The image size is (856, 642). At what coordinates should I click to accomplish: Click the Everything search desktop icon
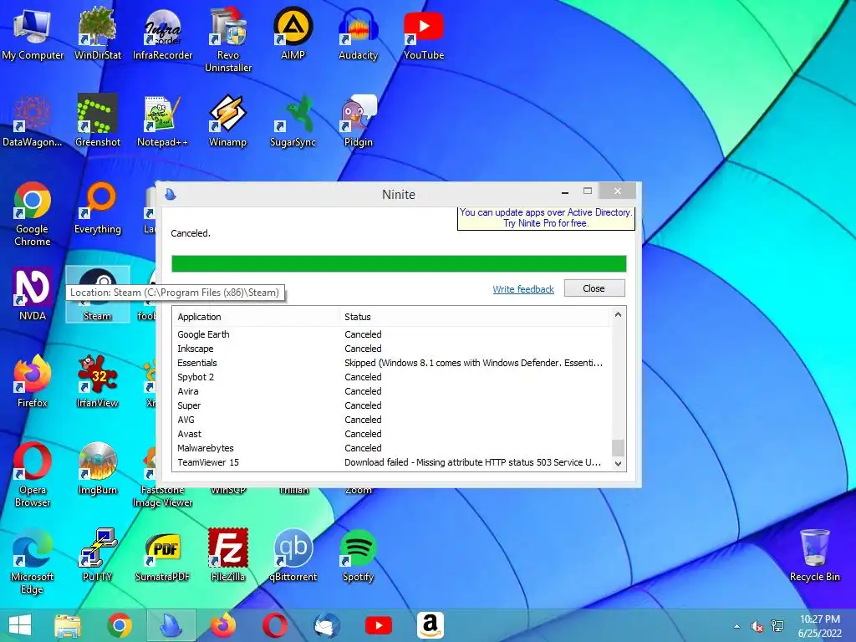click(x=98, y=208)
